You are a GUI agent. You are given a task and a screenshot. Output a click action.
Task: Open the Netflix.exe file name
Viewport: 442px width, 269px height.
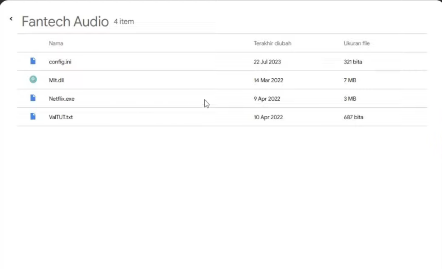click(x=62, y=99)
